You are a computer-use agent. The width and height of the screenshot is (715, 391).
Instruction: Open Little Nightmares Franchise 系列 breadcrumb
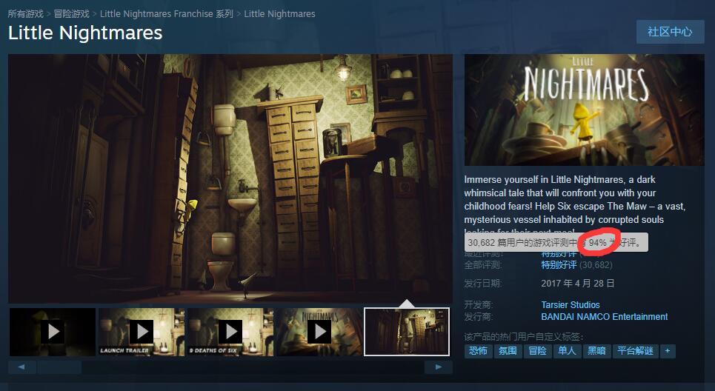coord(167,13)
